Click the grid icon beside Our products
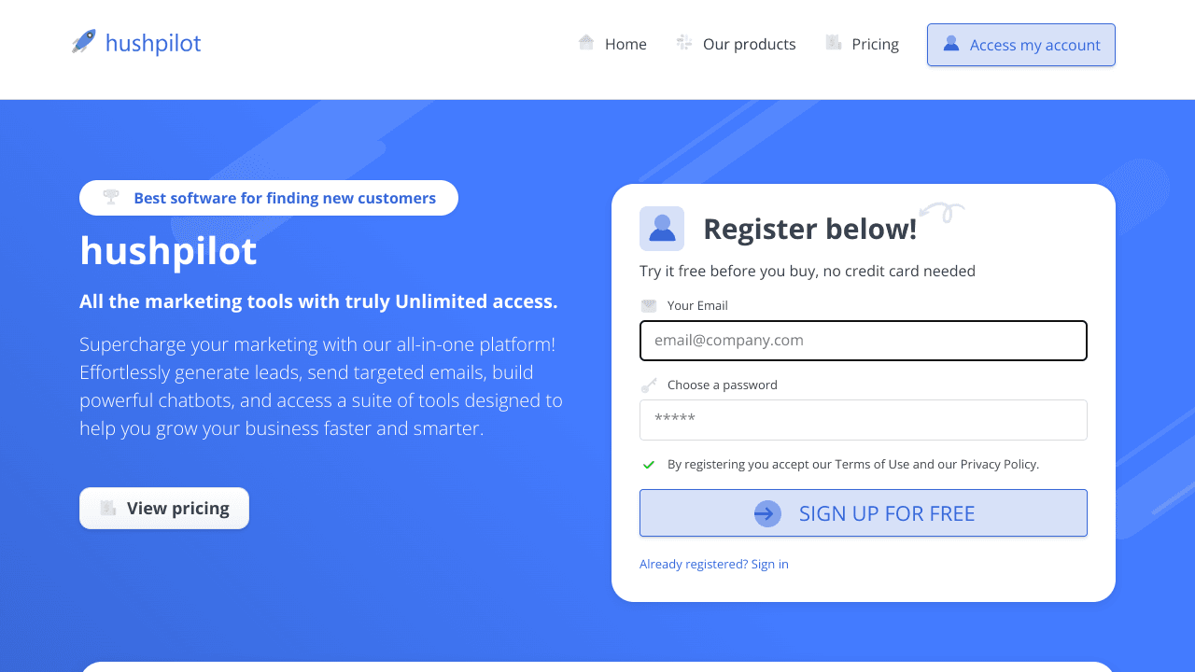 click(x=684, y=42)
